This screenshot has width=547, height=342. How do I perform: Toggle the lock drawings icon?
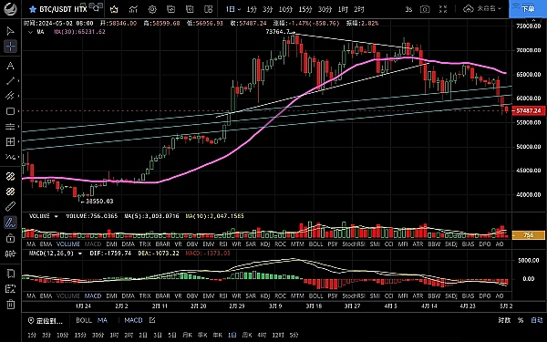10,238
